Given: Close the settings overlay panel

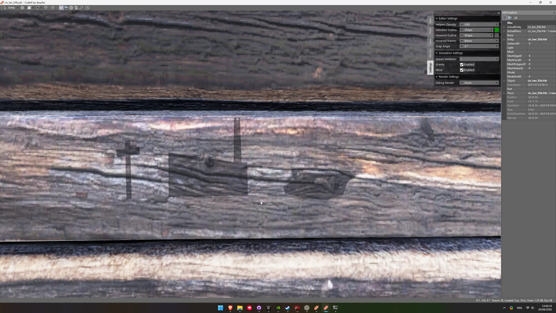Looking at the screenshot, I should point(499,13).
